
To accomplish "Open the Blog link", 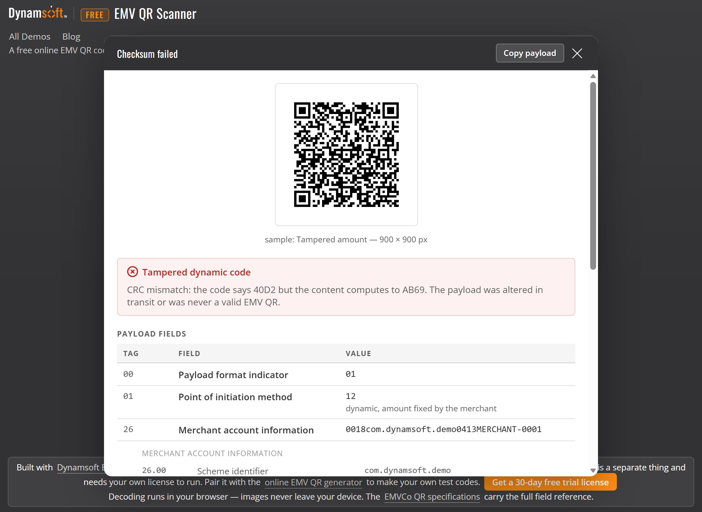I will click(x=71, y=36).
